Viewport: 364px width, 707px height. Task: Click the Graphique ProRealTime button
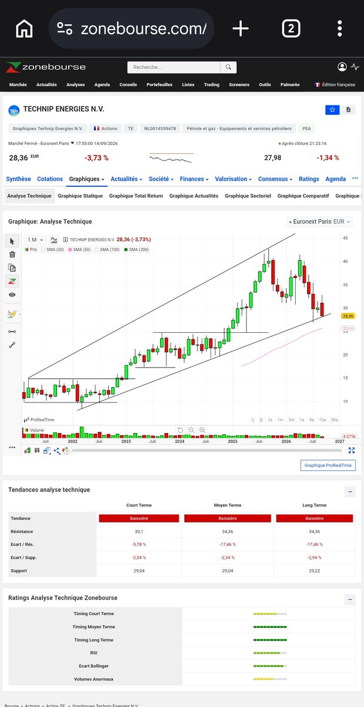(x=328, y=465)
